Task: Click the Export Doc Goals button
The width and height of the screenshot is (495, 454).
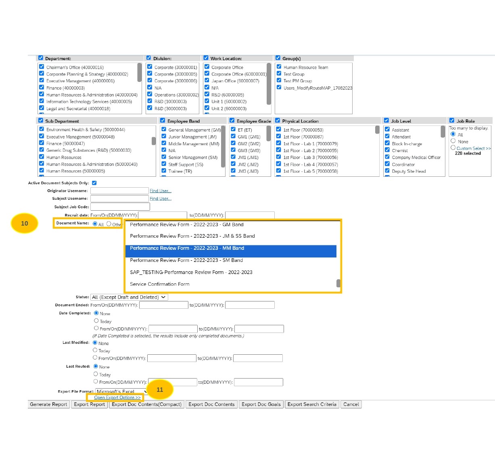Action: pos(261,404)
